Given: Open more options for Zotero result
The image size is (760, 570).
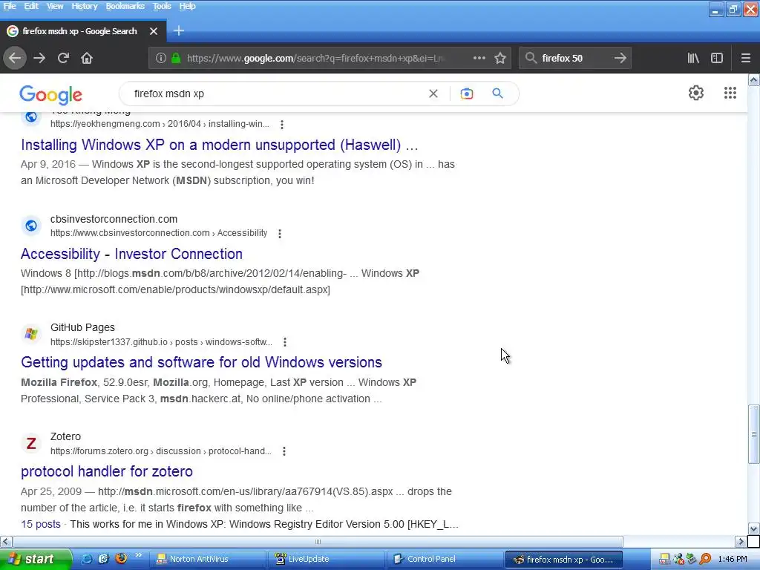Looking at the screenshot, I should [284, 451].
